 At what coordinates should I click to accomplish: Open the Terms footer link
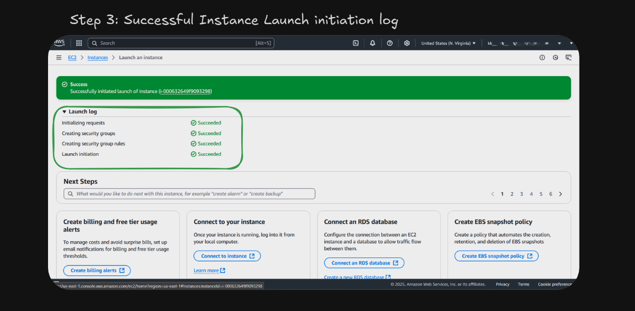coord(523,284)
